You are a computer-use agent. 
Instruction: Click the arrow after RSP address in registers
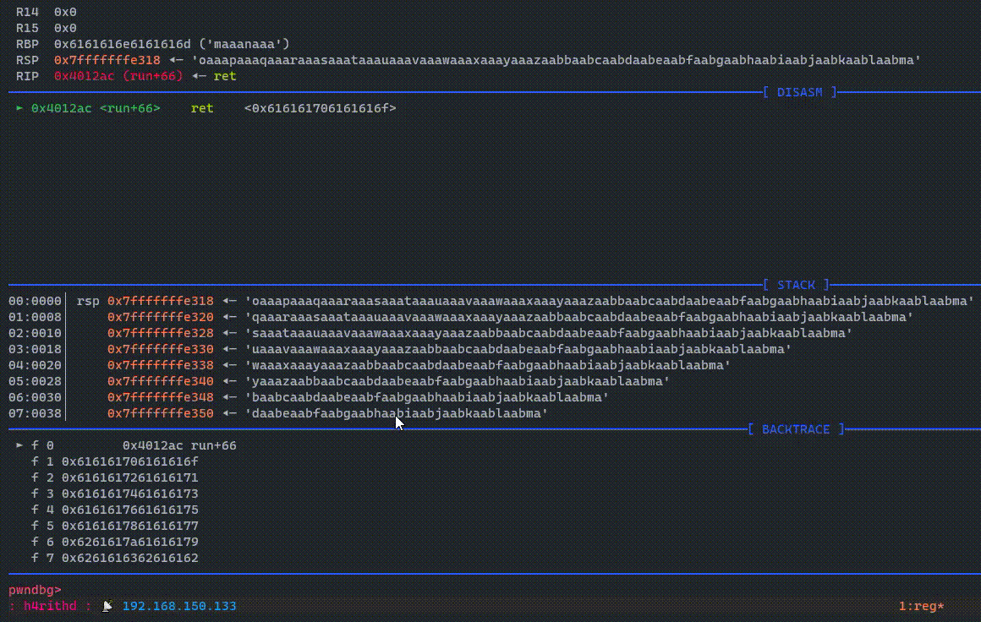[x=176, y=60]
